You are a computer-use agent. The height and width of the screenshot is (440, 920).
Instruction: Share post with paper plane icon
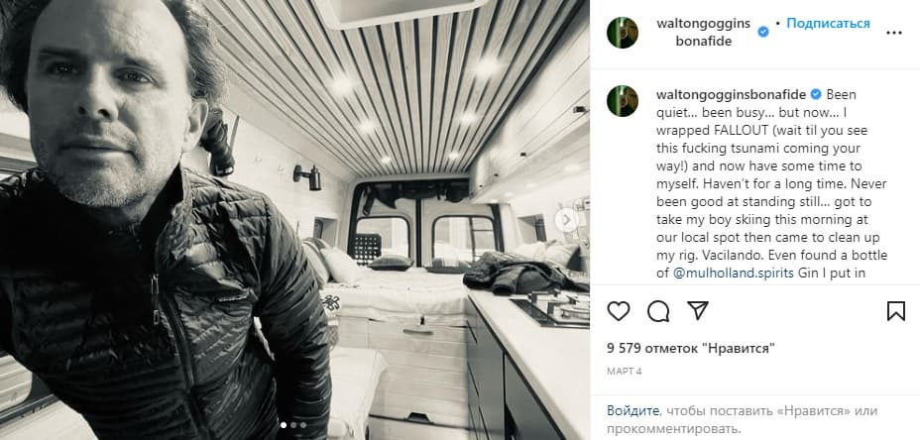(x=698, y=310)
